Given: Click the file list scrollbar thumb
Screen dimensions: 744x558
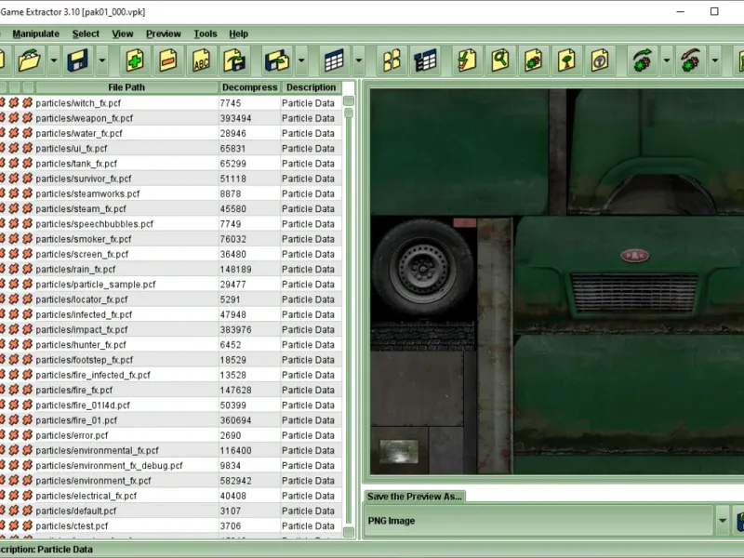Looking at the screenshot, I should point(349,113).
